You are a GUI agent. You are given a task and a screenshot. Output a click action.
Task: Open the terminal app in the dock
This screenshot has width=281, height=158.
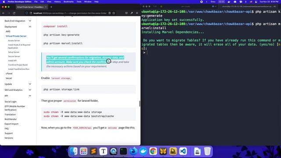click(x=123, y=151)
